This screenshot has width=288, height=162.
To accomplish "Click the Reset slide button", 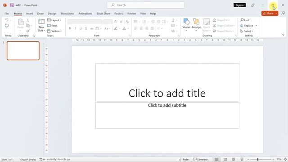I will [52, 26].
